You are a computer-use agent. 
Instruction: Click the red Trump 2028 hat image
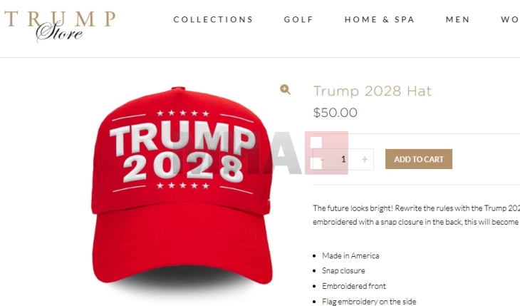[x=182, y=186]
